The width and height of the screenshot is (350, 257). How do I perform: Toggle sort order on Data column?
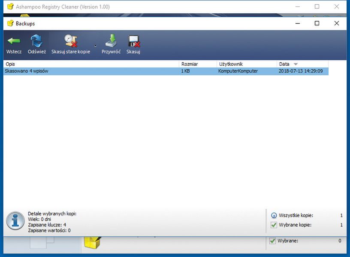(x=302, y=64)
